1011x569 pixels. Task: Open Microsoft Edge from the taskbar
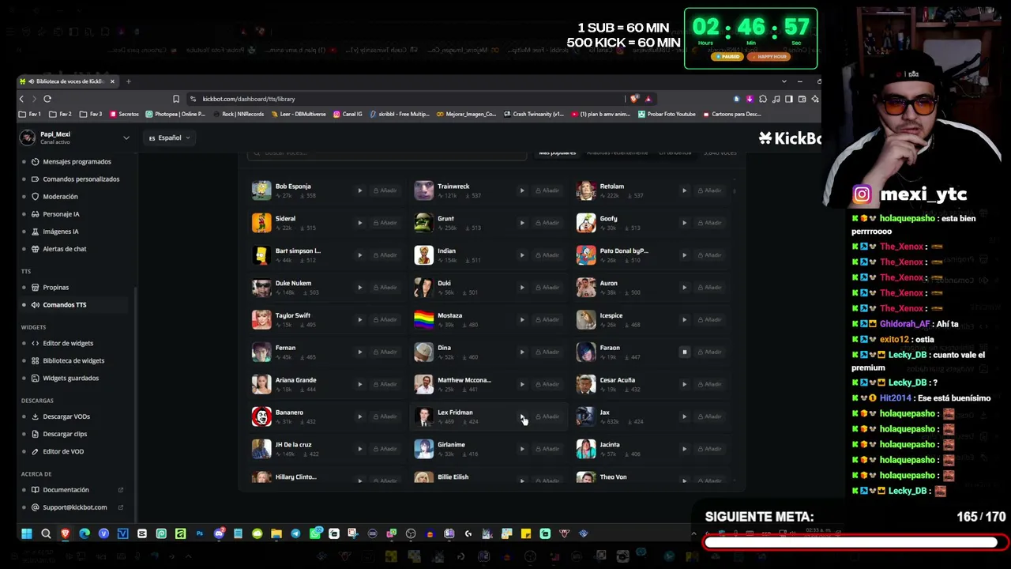(85, 533)
